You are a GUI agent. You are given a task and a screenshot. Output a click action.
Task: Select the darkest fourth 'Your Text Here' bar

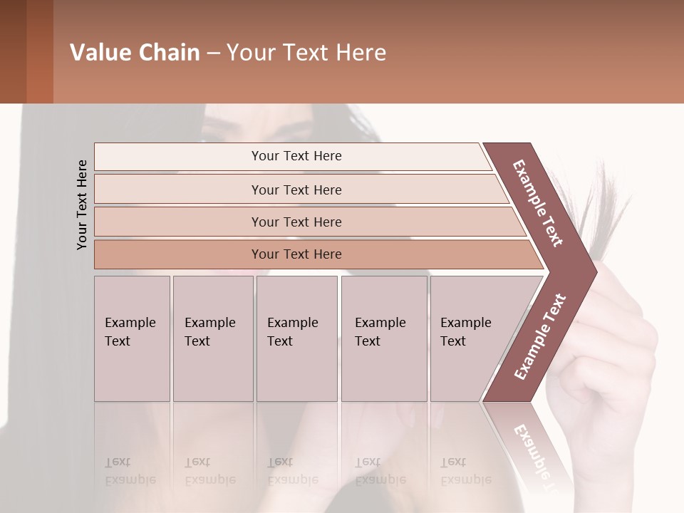tap(318, 254)
